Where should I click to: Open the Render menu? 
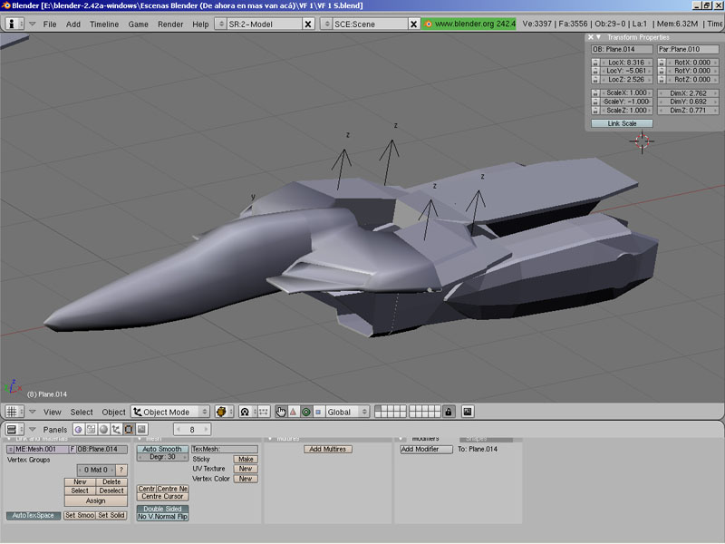tap(170, 24)
